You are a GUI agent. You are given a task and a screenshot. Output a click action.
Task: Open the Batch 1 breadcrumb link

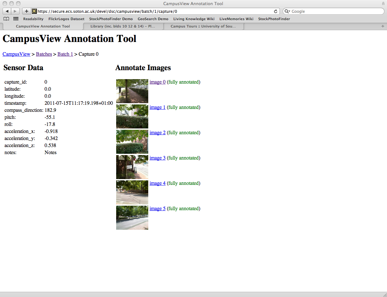point(65,54)
